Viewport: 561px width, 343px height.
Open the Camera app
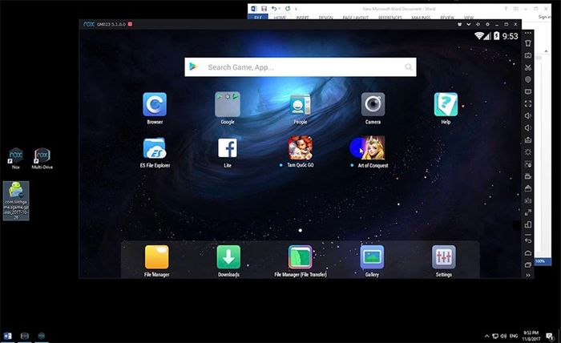[373, 104]
